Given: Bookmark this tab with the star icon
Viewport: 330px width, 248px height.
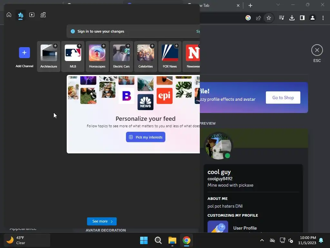Looking at the screenshot, I should pyautogui.click(x=269, y=18).
